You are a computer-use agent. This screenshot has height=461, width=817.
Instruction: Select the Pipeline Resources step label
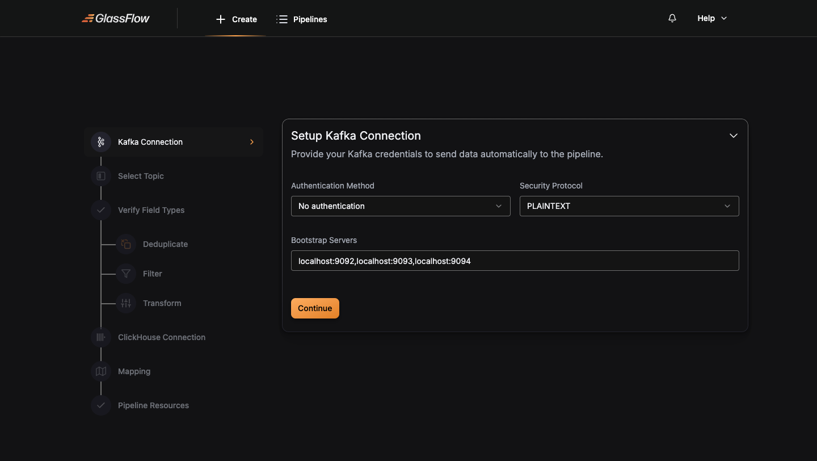(x=153, y=405)
